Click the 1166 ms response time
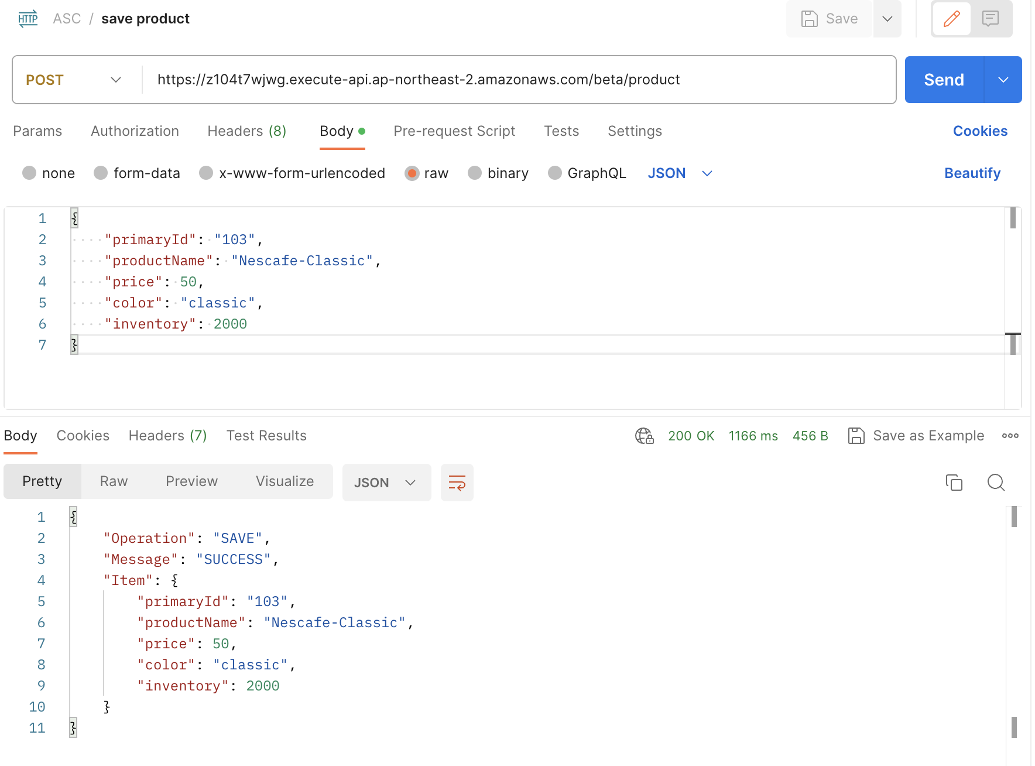This screenshot has height=766, width=1035. pyautogui.click(x=753, y=436)
